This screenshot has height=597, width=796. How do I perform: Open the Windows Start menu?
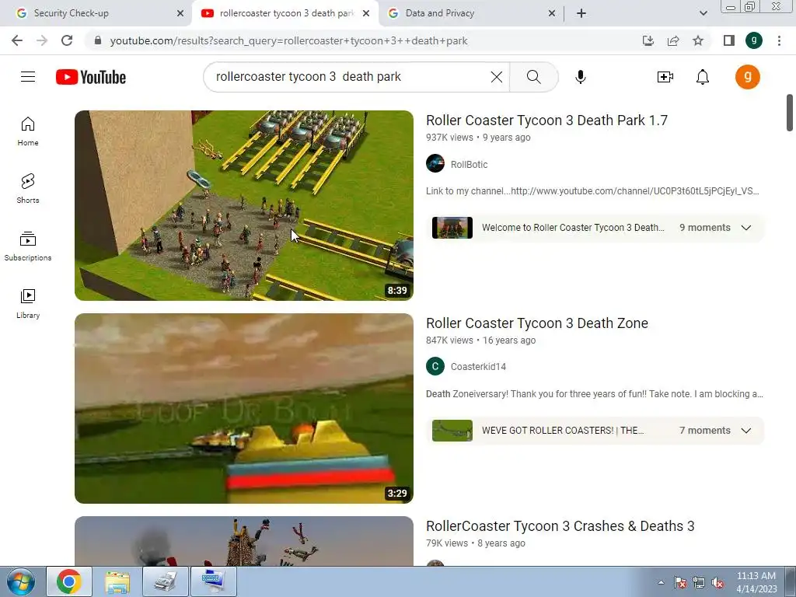click(x=20, y=581)
